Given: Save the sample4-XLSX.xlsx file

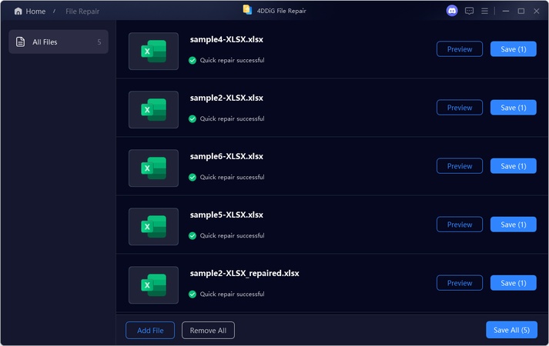Looking at the screenshot, I should tap(514, 49).
